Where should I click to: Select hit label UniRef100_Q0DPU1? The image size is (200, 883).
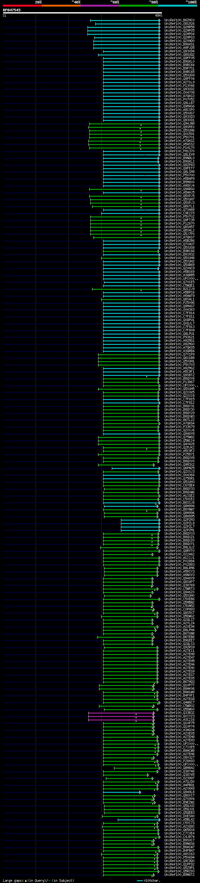179,320
